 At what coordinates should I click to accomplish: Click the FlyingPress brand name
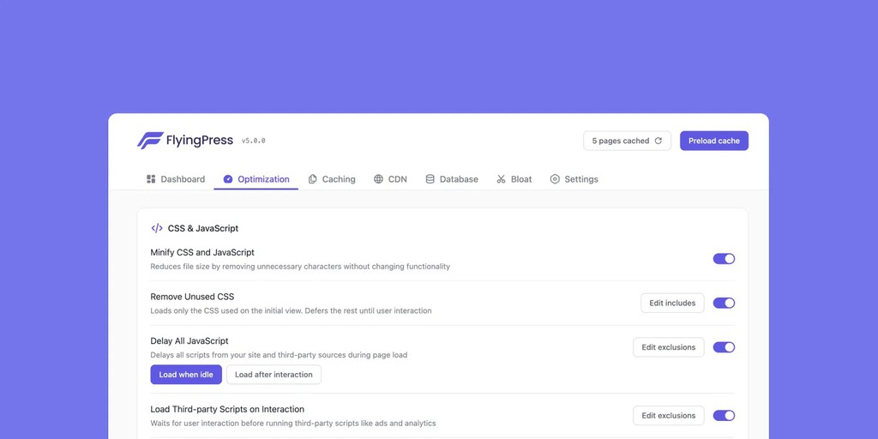click(199, 141)
